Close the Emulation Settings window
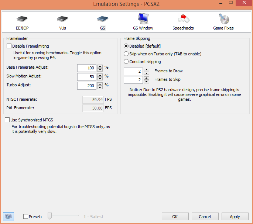Viewport: 253px width, 224px height. [244, 3]
